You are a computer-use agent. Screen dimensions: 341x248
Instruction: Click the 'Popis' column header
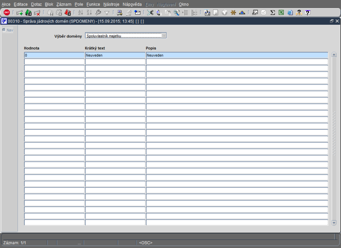[151, 48]
